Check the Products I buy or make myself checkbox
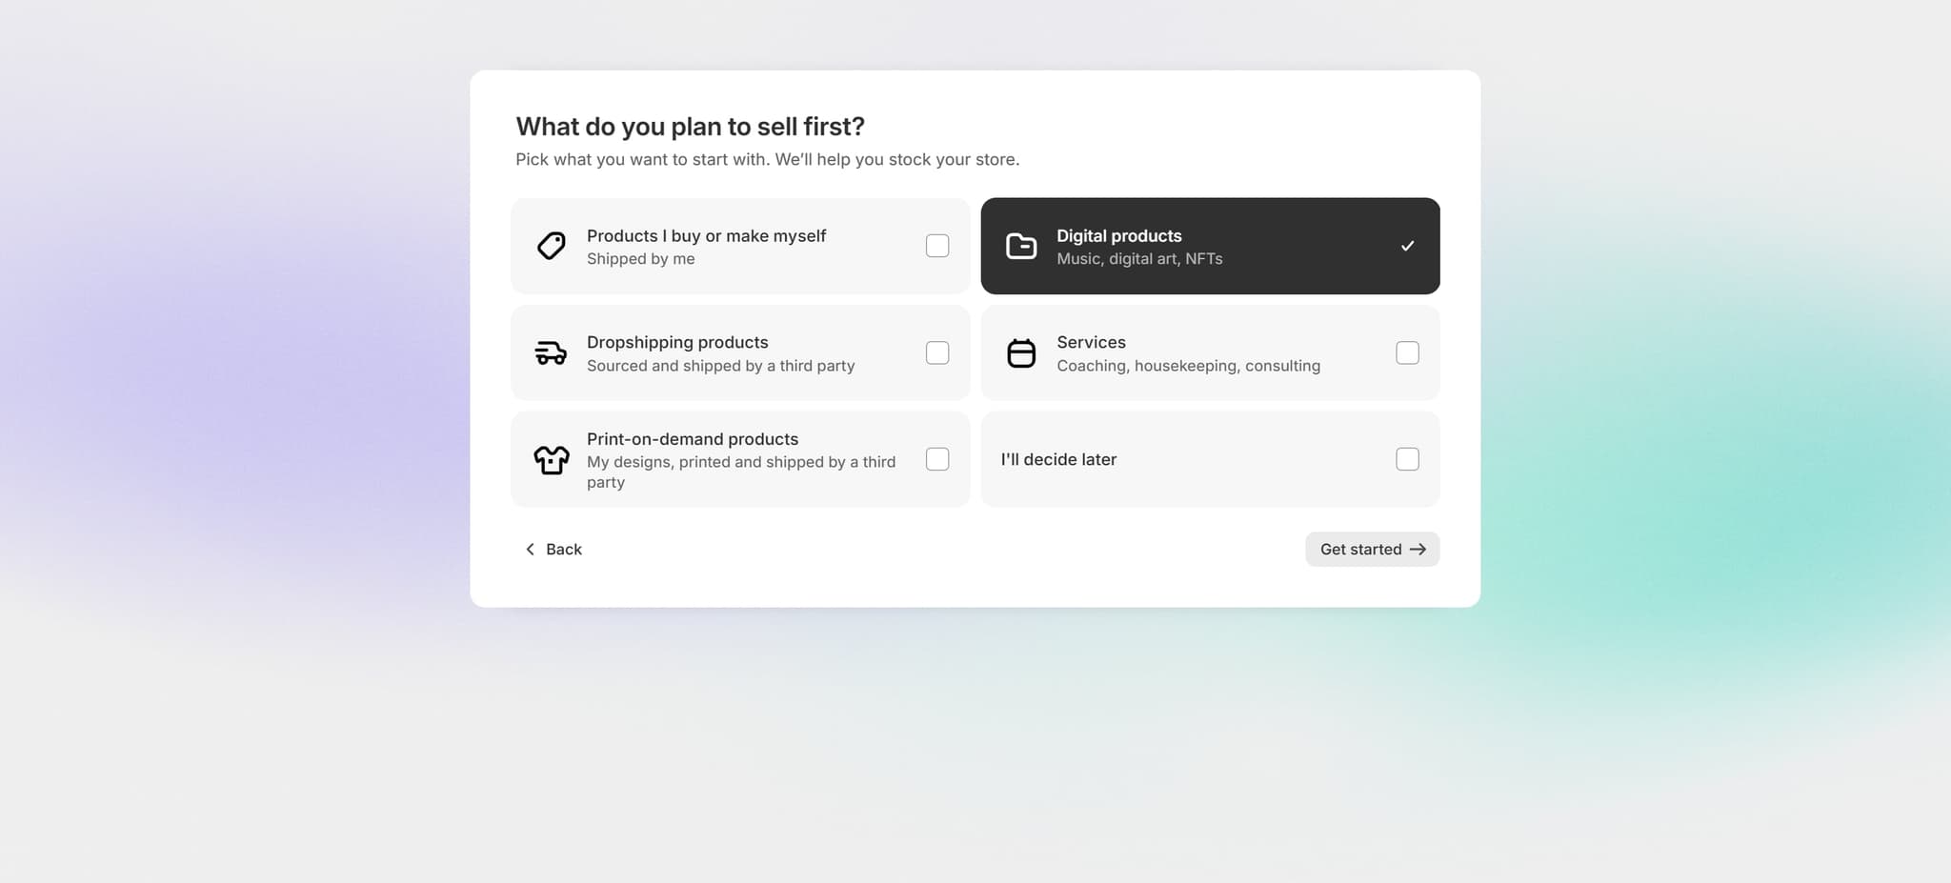The height and width of the screenshot is (883, 1951). [937, 246]
